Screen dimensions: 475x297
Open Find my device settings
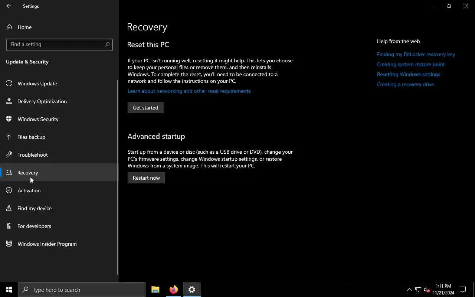click(59, 208)
